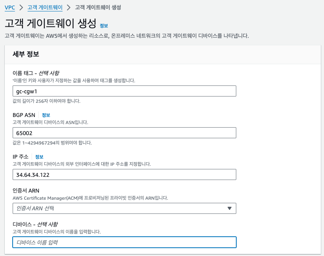Click the 이름 태그 input with gc-cgw1
The image size is (324, 256).
pos(124,91)
